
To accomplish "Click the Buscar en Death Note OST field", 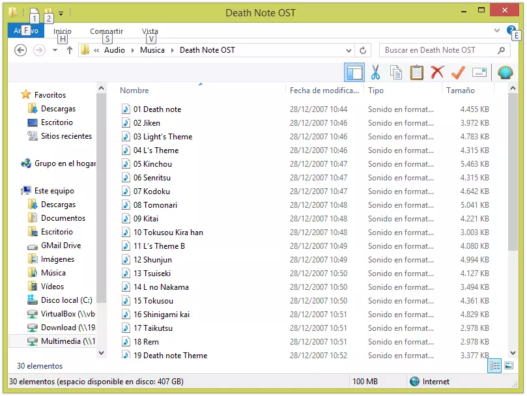I will (436, 50).
